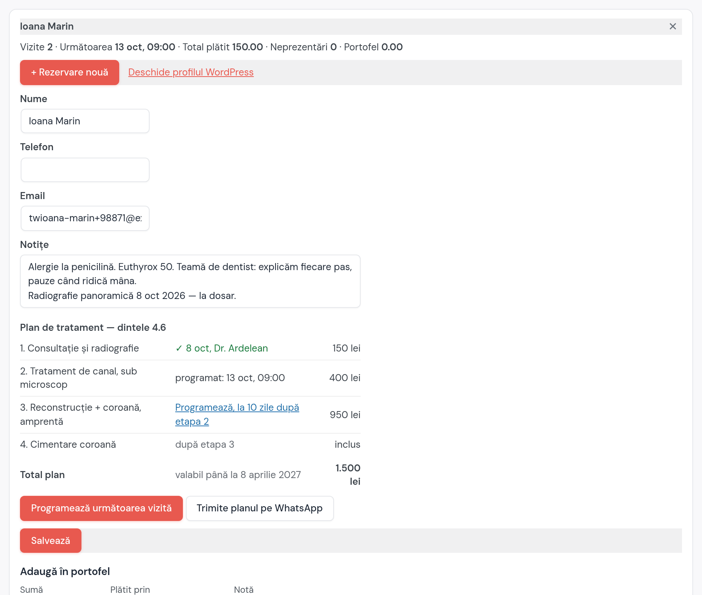Follow the Programează, la 10 zile după etapa 2 link
702x595 pixels.
point(237,414)
